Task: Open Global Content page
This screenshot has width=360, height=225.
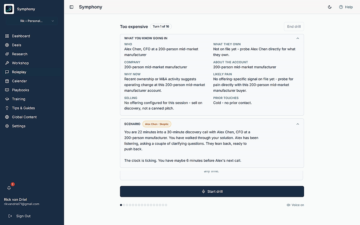Action: pos(32,117)
